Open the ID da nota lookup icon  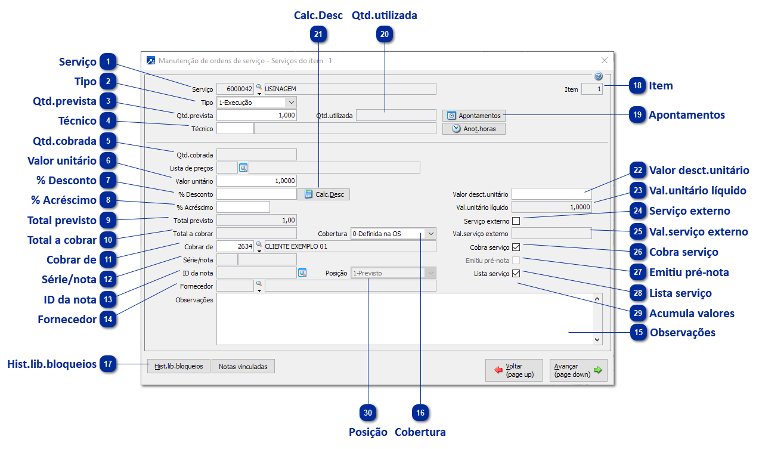(302, 273)
